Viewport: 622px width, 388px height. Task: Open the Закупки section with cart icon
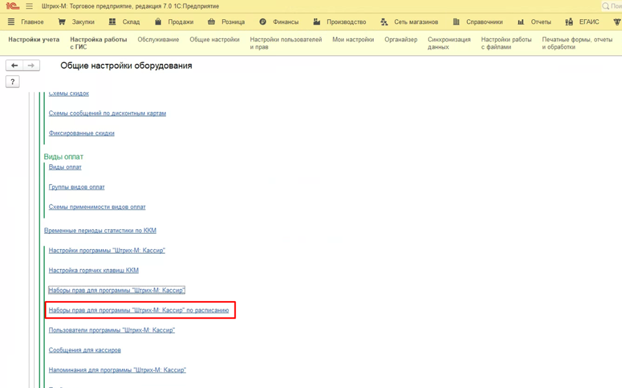click(76, 22)
